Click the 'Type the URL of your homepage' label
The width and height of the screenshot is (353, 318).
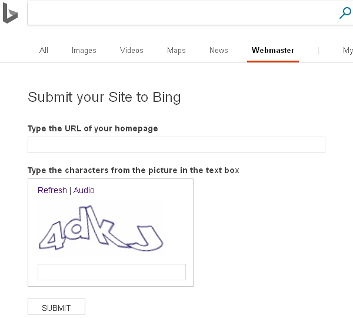click(x=92, y=128)
